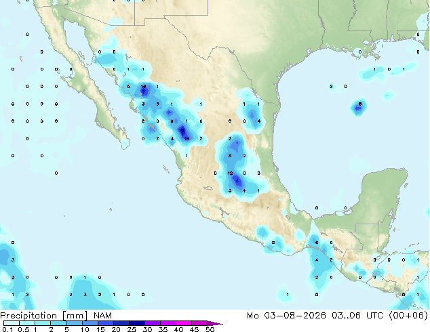Image resolution: width=430 pixels, height=332 pixels.
Task: Click the legend label '40'
Action: (178, 329)
